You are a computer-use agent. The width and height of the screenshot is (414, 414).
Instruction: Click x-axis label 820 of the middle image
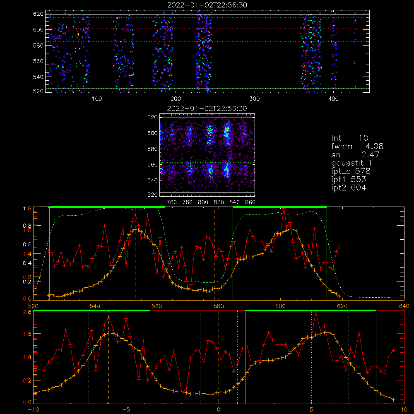[219, 202]
